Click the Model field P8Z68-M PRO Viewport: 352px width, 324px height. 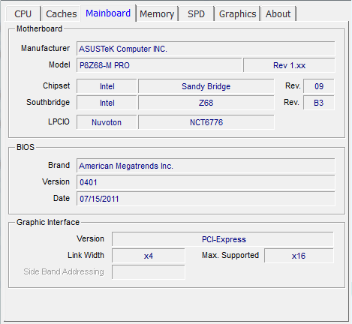pyautogui.click(x=159, y=65)
